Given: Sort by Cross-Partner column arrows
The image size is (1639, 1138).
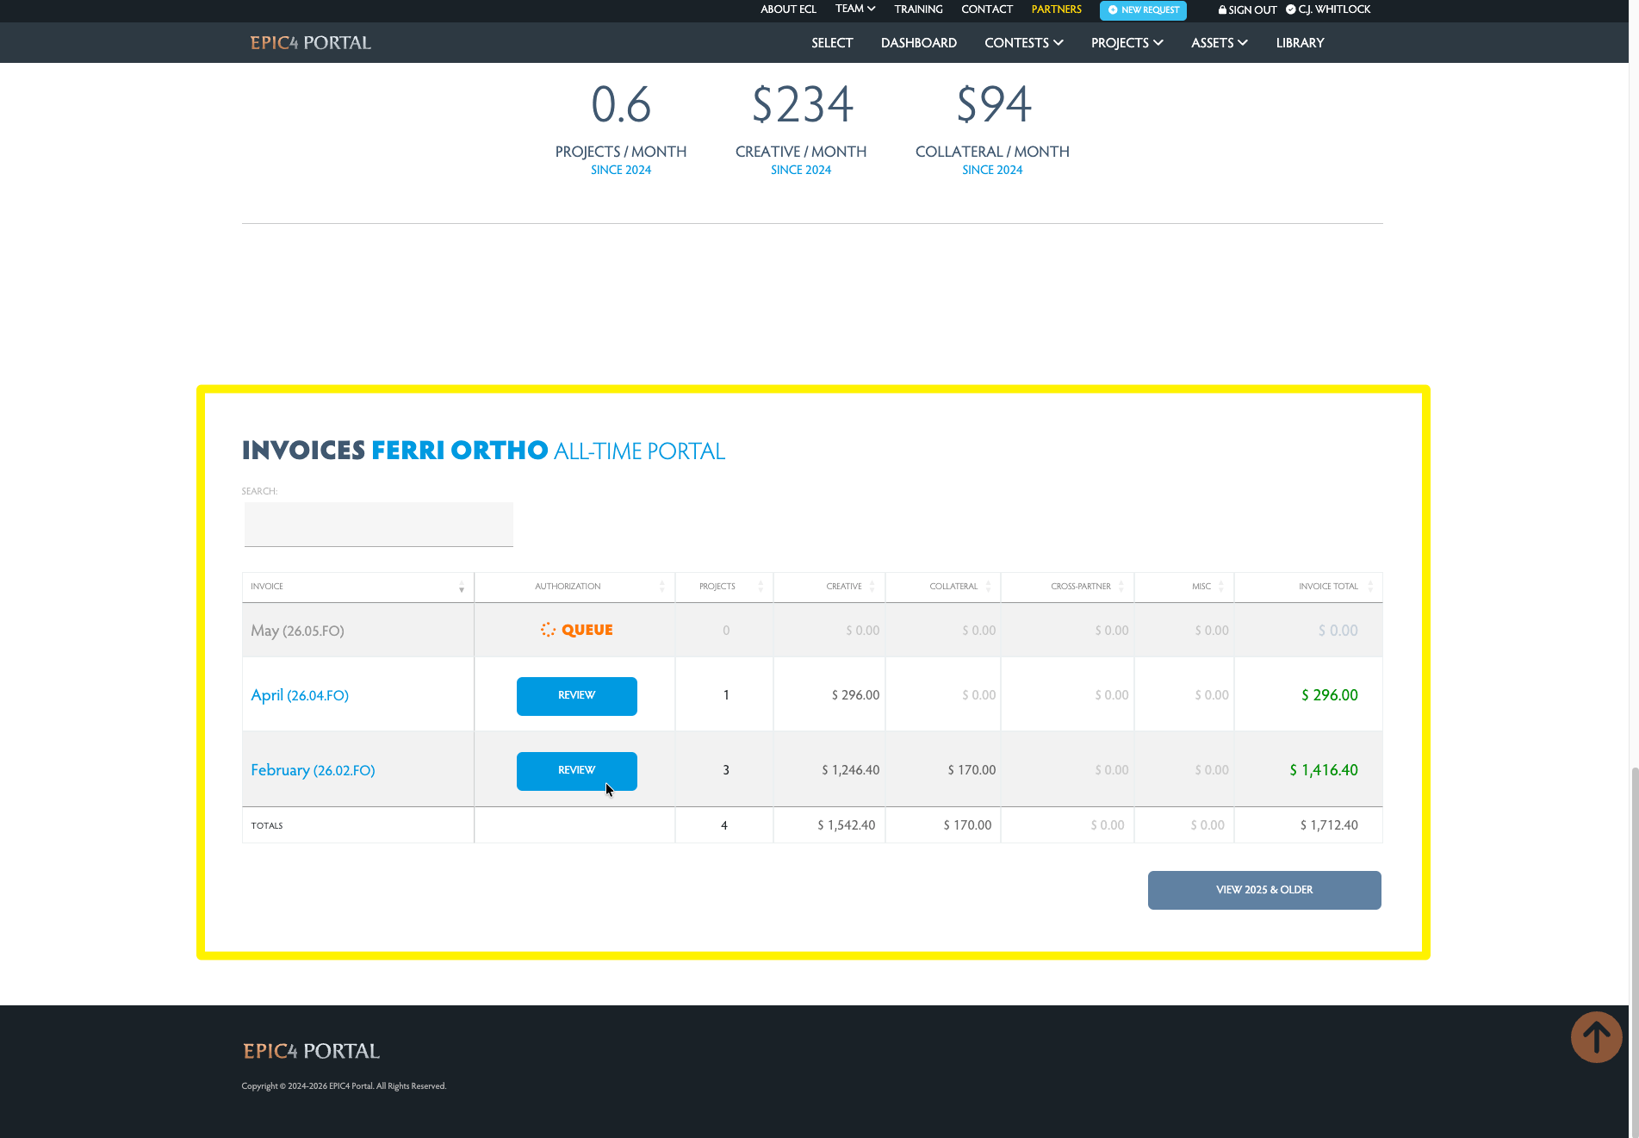Looking at the screenshot, I should [1121, 587].
